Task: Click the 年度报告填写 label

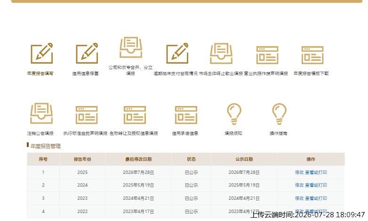Action: click(40, 74)
